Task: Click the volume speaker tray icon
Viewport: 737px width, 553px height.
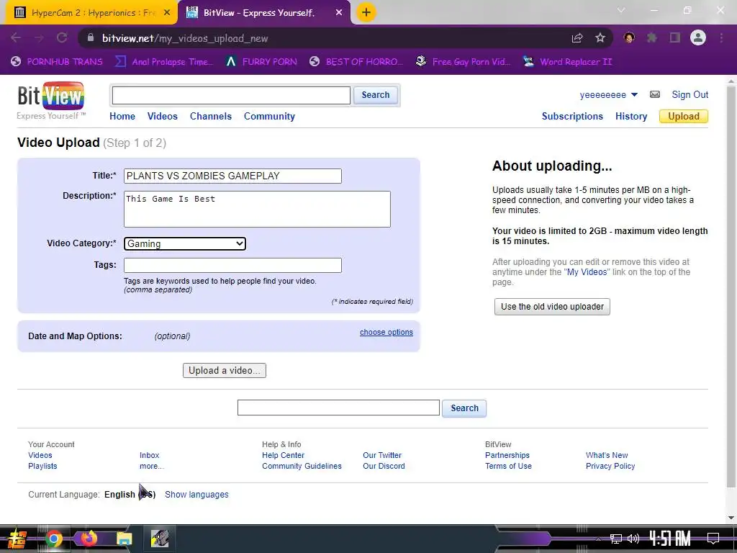Action: click(x=633, y=539)
